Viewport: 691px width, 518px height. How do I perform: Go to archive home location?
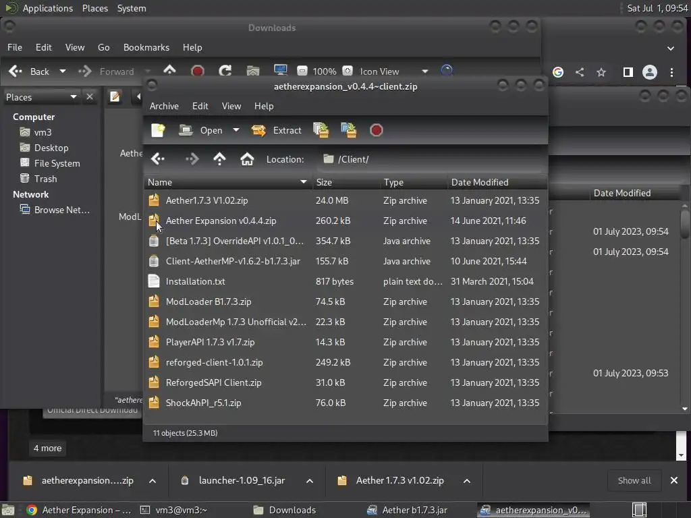coord(247,159)
